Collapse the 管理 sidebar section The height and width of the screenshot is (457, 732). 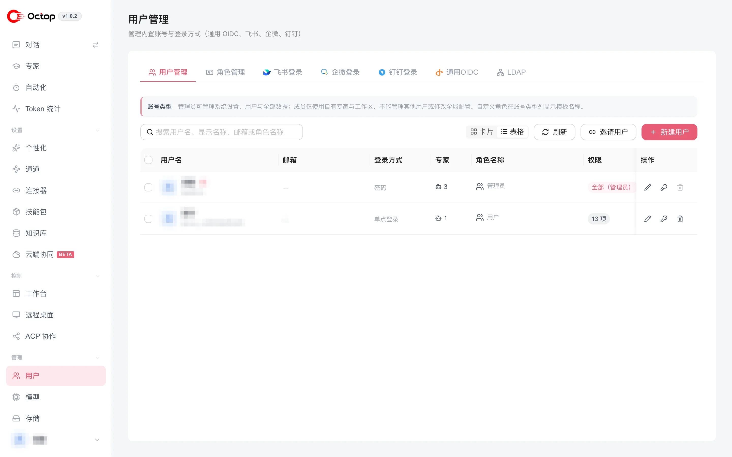point(97,357)
